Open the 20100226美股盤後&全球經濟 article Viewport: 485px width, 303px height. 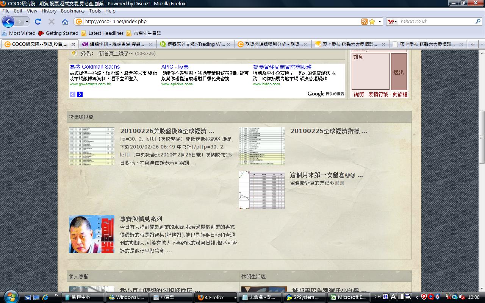[167, 131]
